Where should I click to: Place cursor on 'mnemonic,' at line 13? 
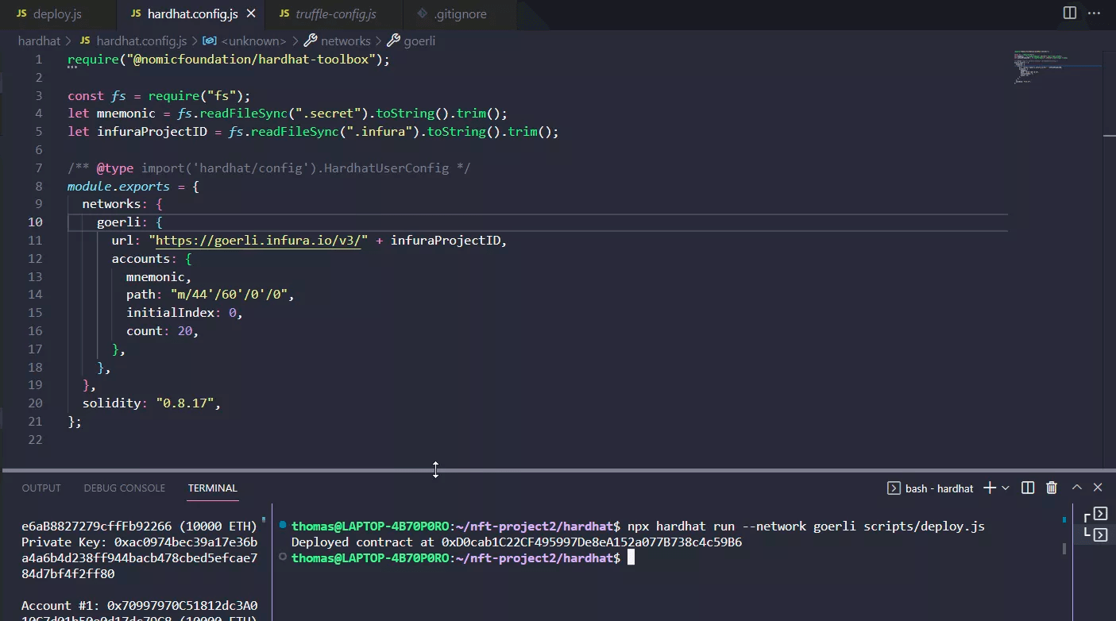point(159,277)
